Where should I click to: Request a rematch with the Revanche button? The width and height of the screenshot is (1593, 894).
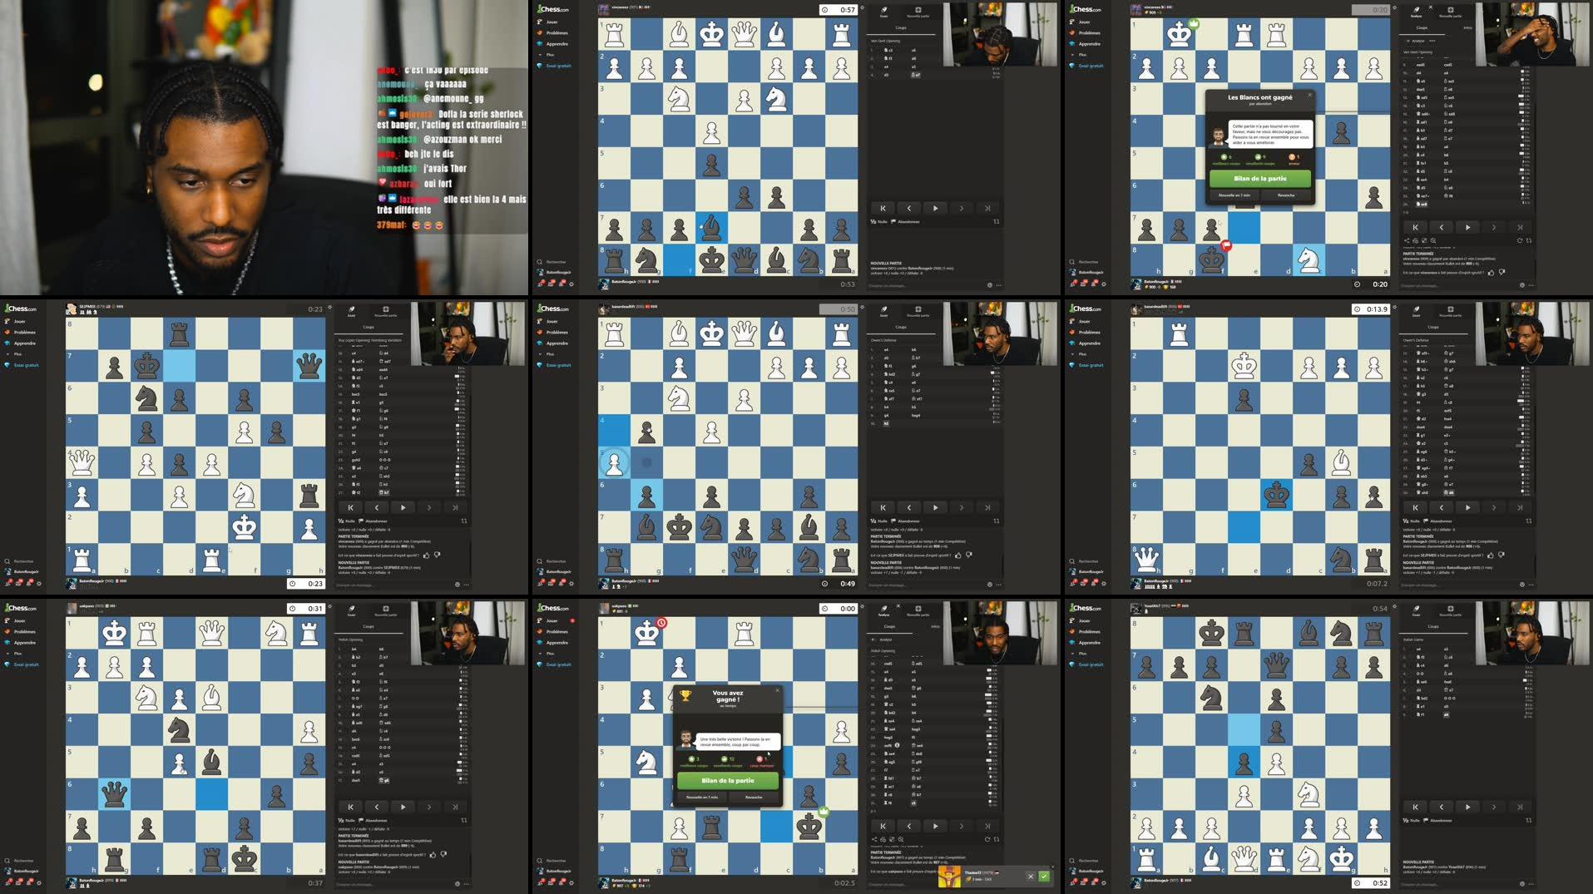point(1287,197)
